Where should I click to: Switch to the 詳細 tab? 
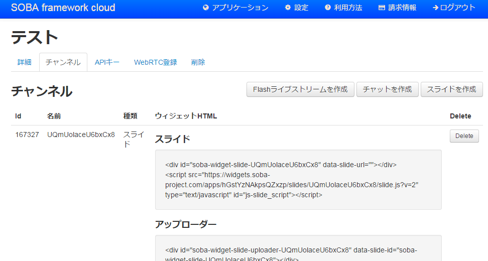point(25,62)
